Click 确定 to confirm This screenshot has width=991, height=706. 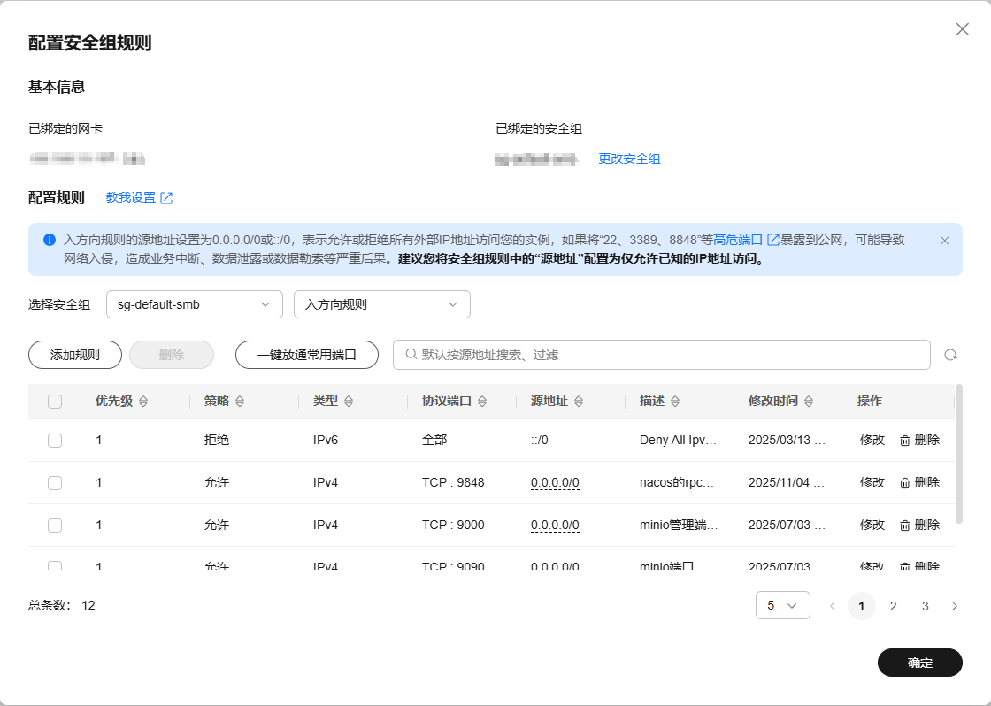pyautogui.click(x=919, y=663)
